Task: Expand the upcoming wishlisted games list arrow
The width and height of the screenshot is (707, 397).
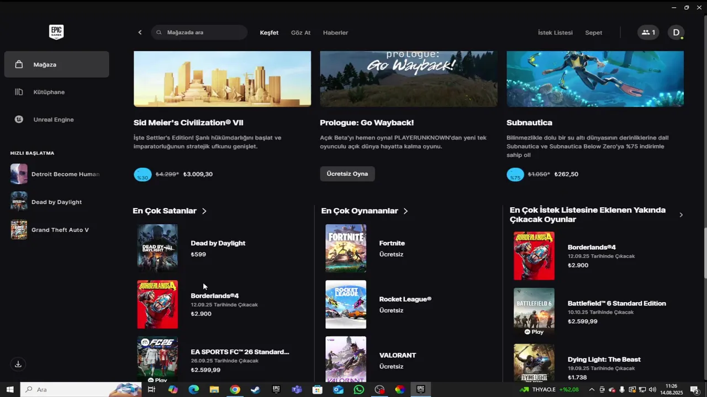Action: coord(680,214)
